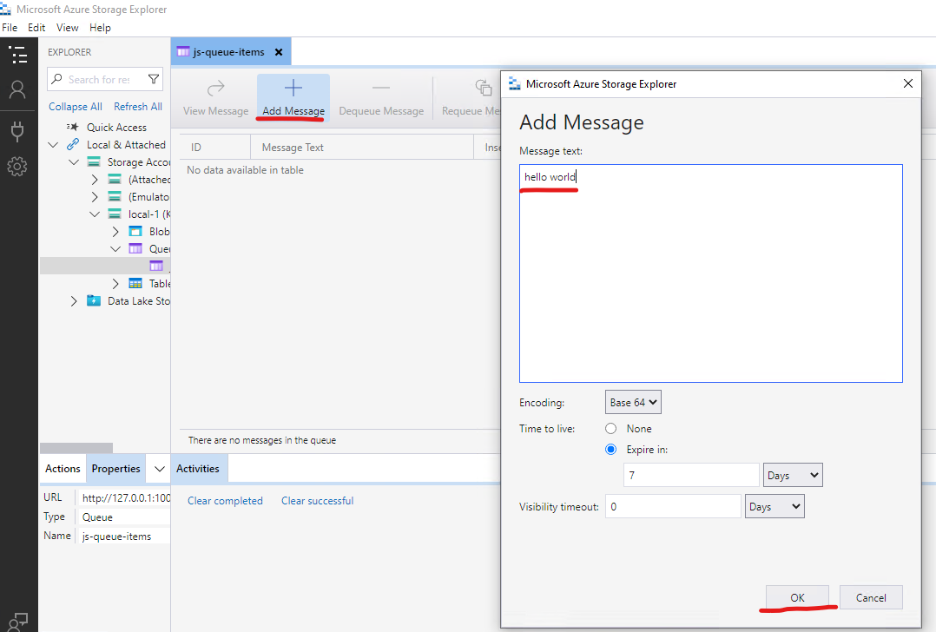Collapse the Queues node chevron
Image resolution: width=936 pixels, height=632 pixels.
click(x=115, y=248)
